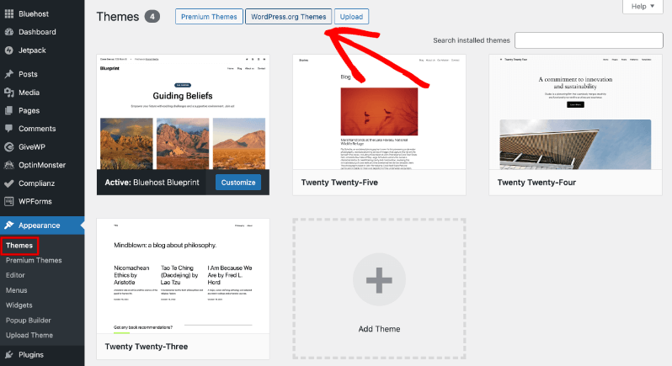Open the Media menu label
The height and width of the screenshot is (366, 672).
[x=29, y=92]
